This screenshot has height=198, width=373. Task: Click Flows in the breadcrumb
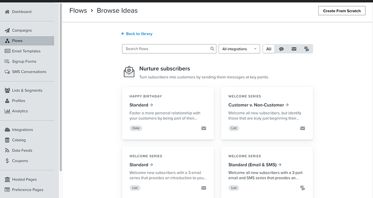(x=78, y=11)
